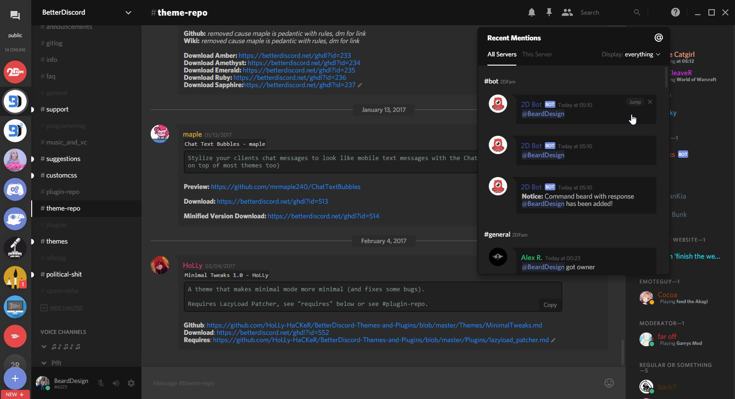
Task: Open the paintbrush server icon with the red badge
Action: point(15,277)
